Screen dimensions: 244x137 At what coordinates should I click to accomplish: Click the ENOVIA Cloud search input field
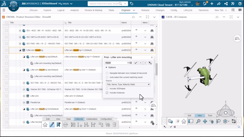(104, 4)
